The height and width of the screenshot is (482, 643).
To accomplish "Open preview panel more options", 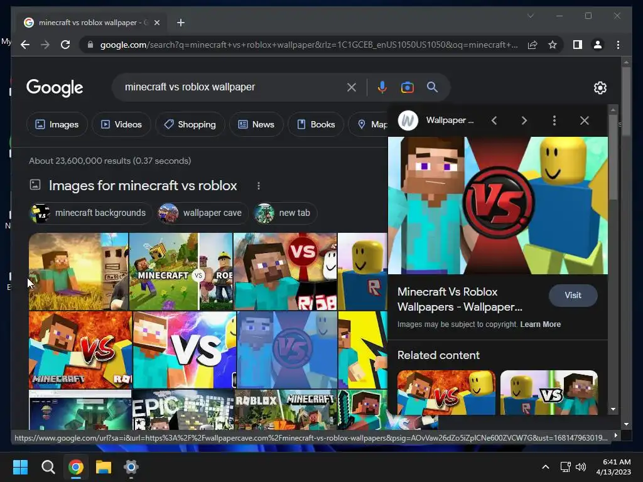I will pos(554,120).
